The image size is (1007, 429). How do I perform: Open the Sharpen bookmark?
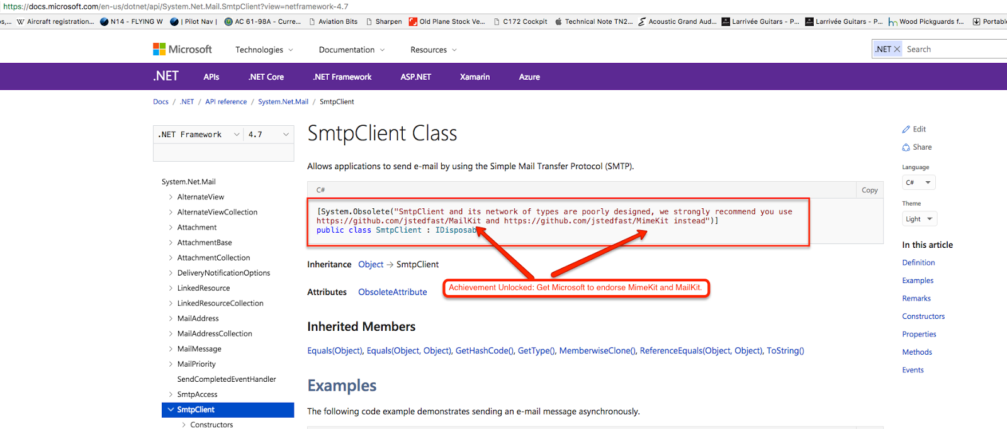click(384, 21)
